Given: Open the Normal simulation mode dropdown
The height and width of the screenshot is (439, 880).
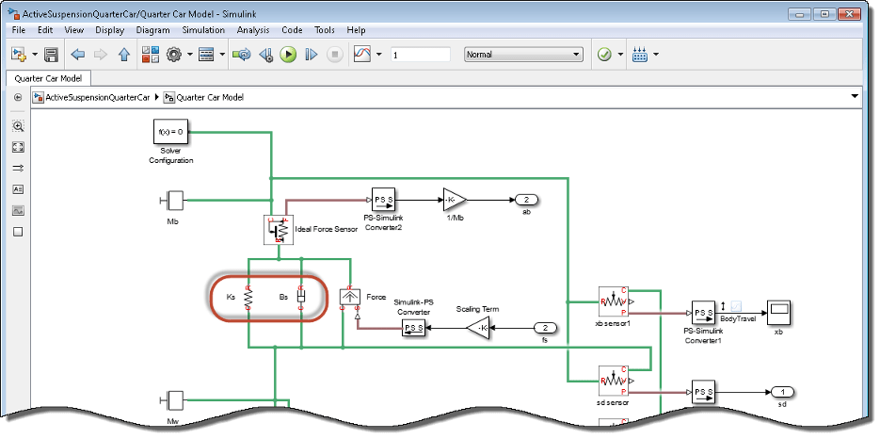Looking at the screenshot, I should 523,55.
